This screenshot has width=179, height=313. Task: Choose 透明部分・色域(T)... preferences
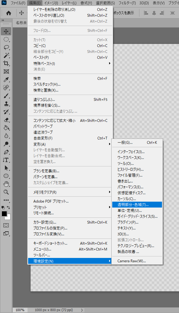(137, 205)
